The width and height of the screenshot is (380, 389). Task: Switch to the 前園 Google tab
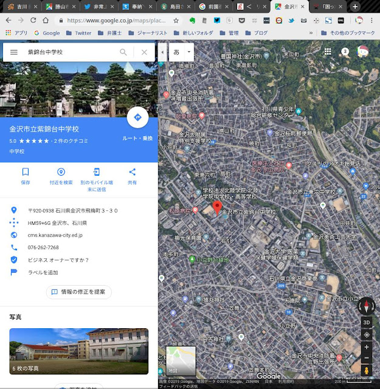click(214, 7)
